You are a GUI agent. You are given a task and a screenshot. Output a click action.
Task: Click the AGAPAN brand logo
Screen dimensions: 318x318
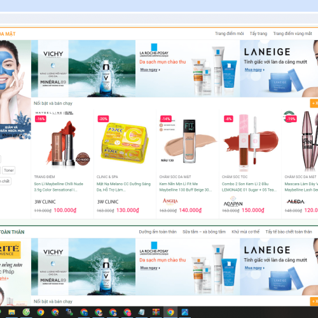click(x=233, y=202)
